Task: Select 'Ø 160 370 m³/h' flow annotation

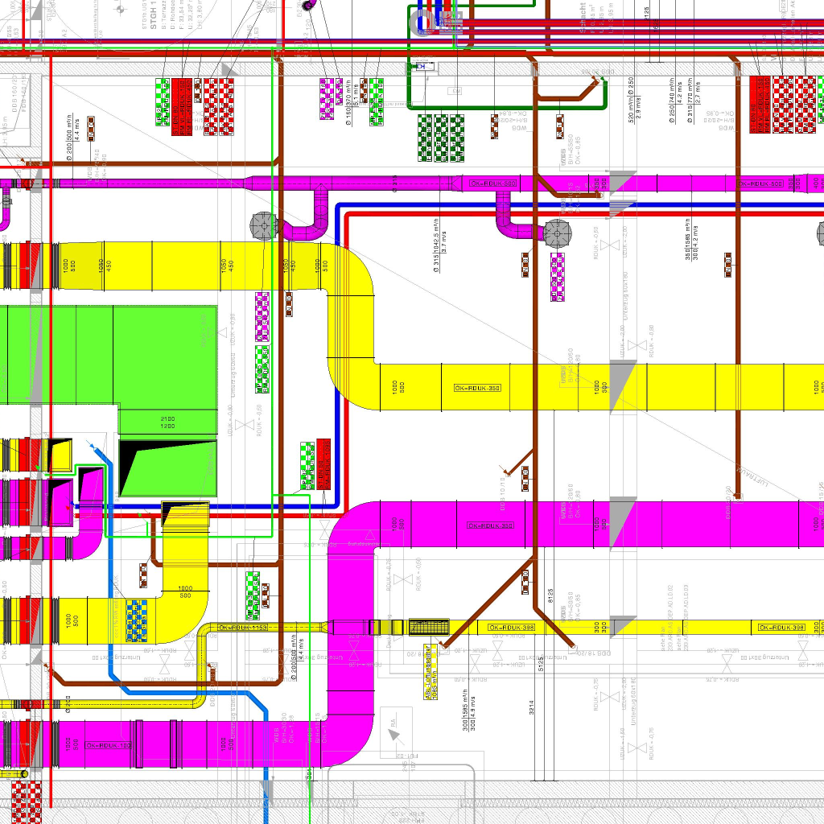Action: (x=352, y=101)
